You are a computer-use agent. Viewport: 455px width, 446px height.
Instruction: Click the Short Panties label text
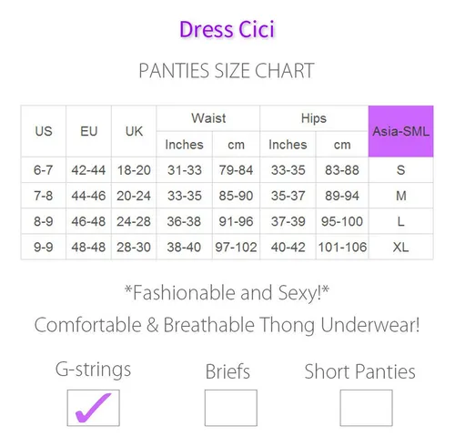359,371
